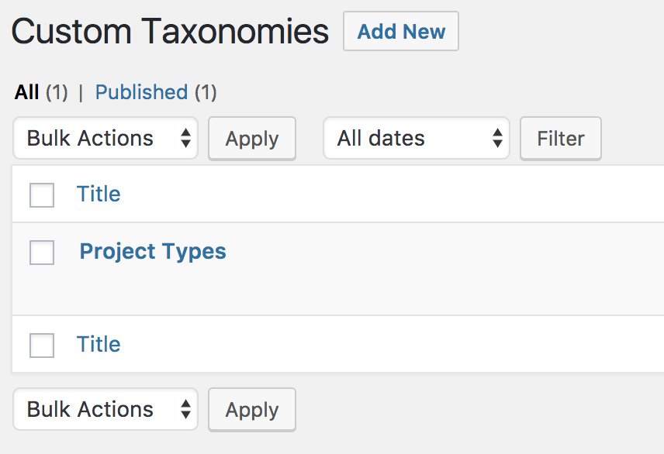Open the All dates dropdown
Screen dimensions: 664x454
tap(417, 139)
